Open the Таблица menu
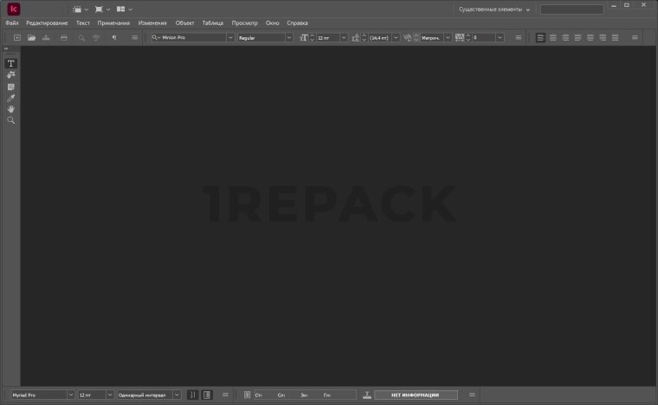The height and width of the screenshot is (405, 658). point(212,22)
